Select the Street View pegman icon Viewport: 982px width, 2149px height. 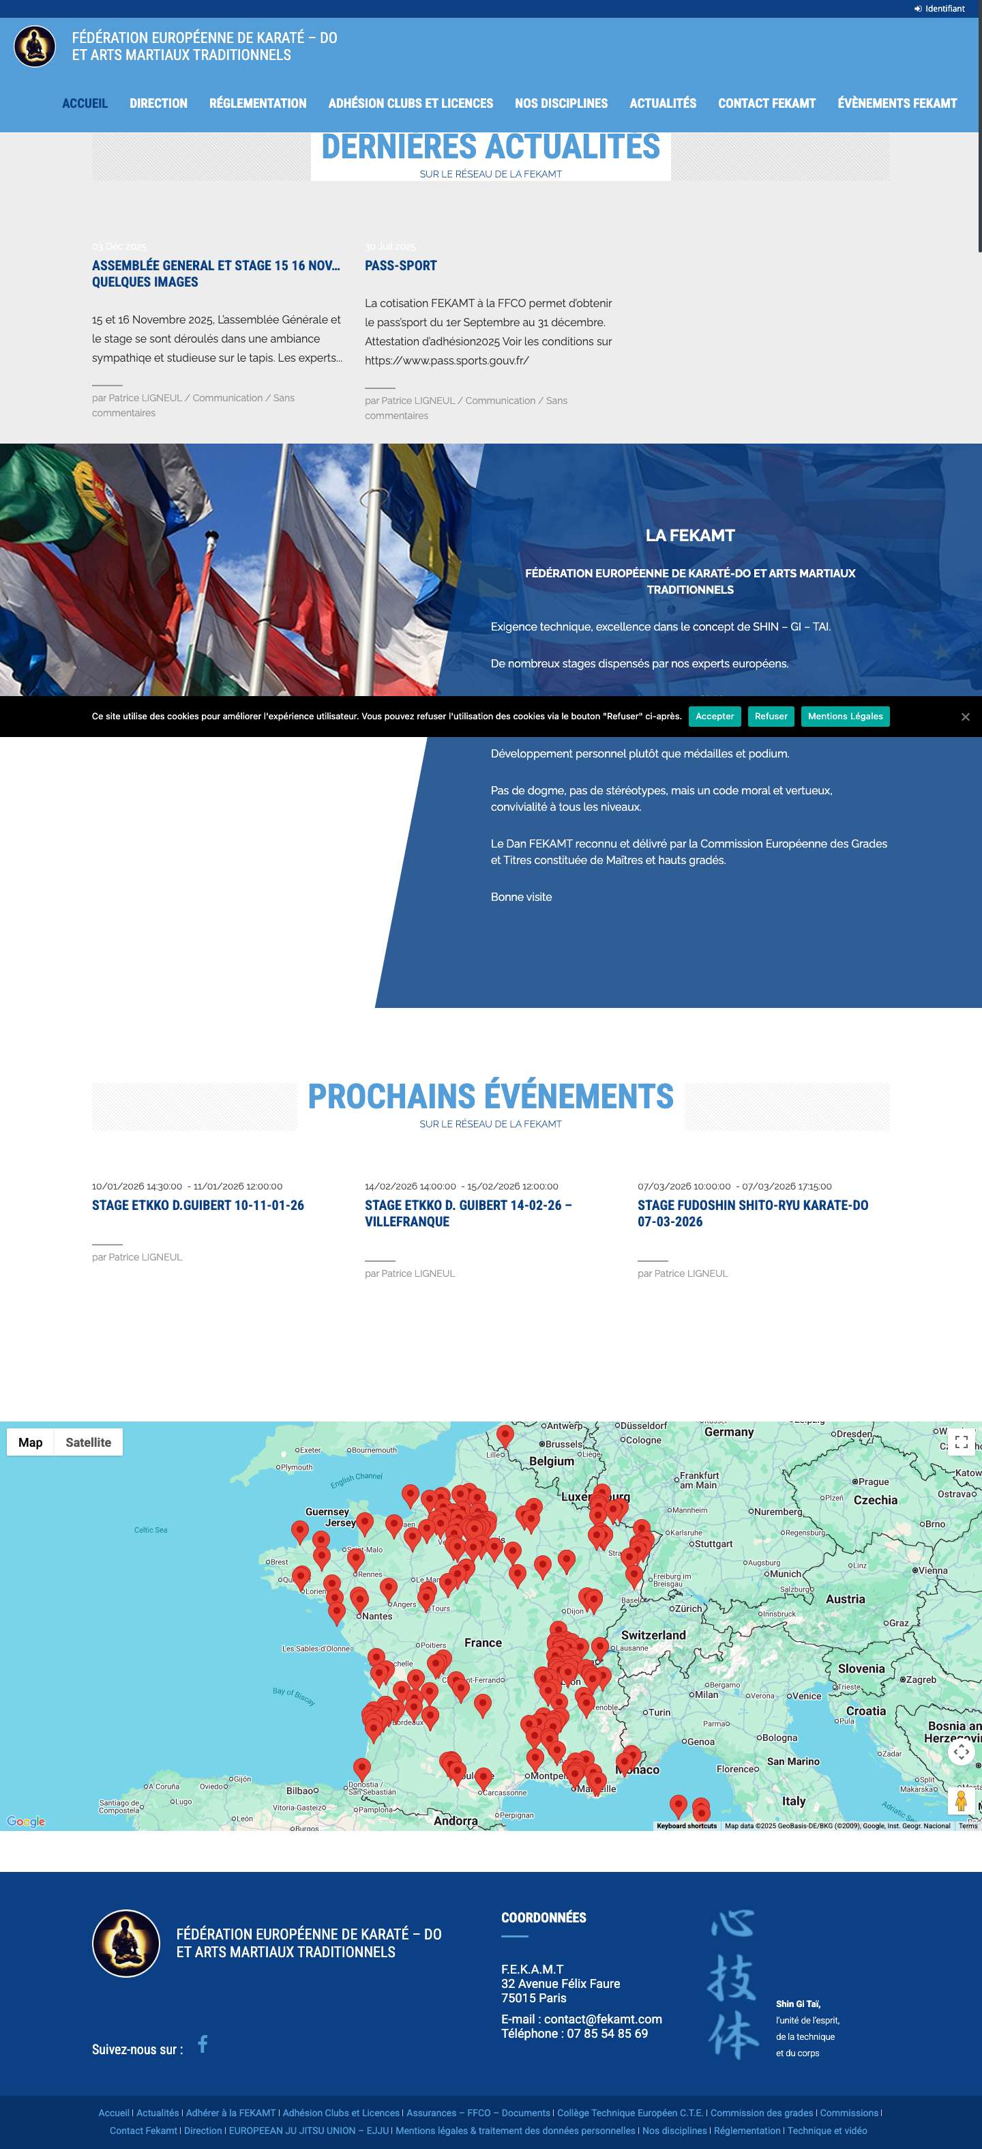[961, 1801]
